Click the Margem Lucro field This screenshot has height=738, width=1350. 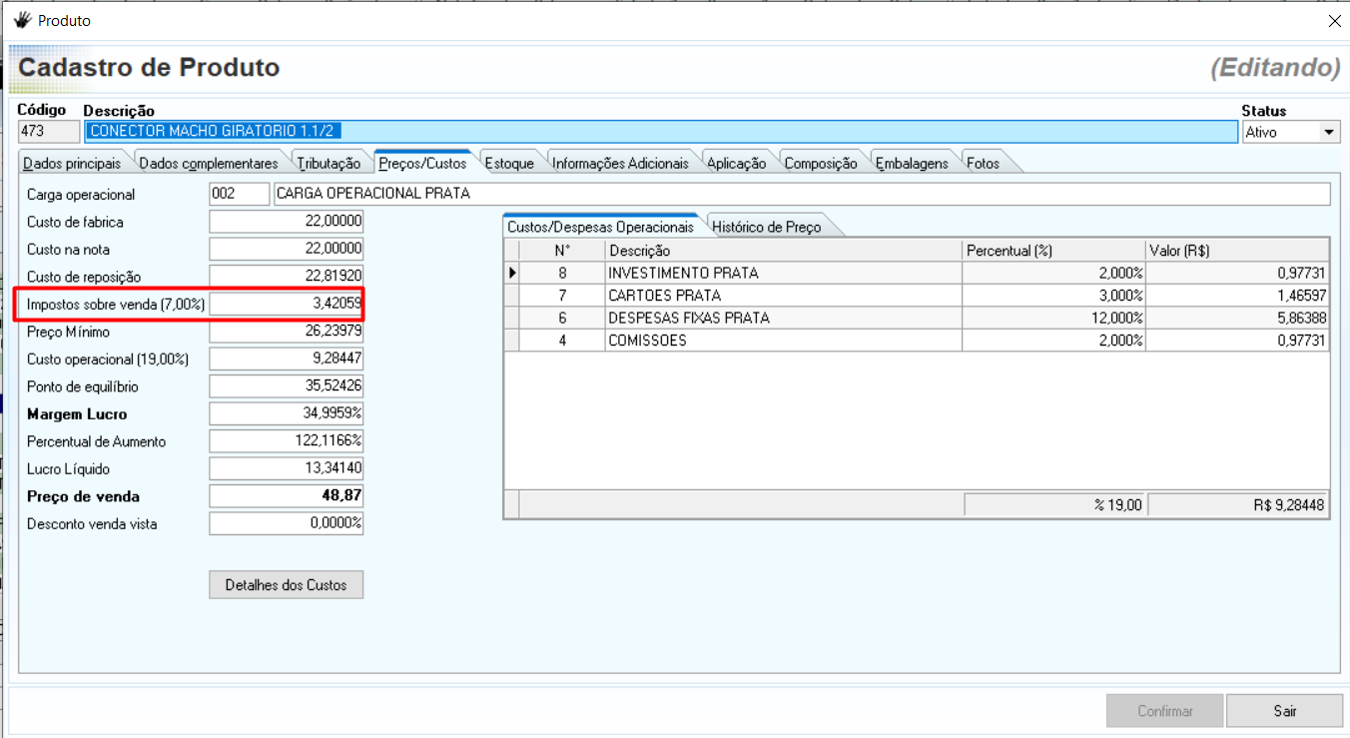click(287, 413)
